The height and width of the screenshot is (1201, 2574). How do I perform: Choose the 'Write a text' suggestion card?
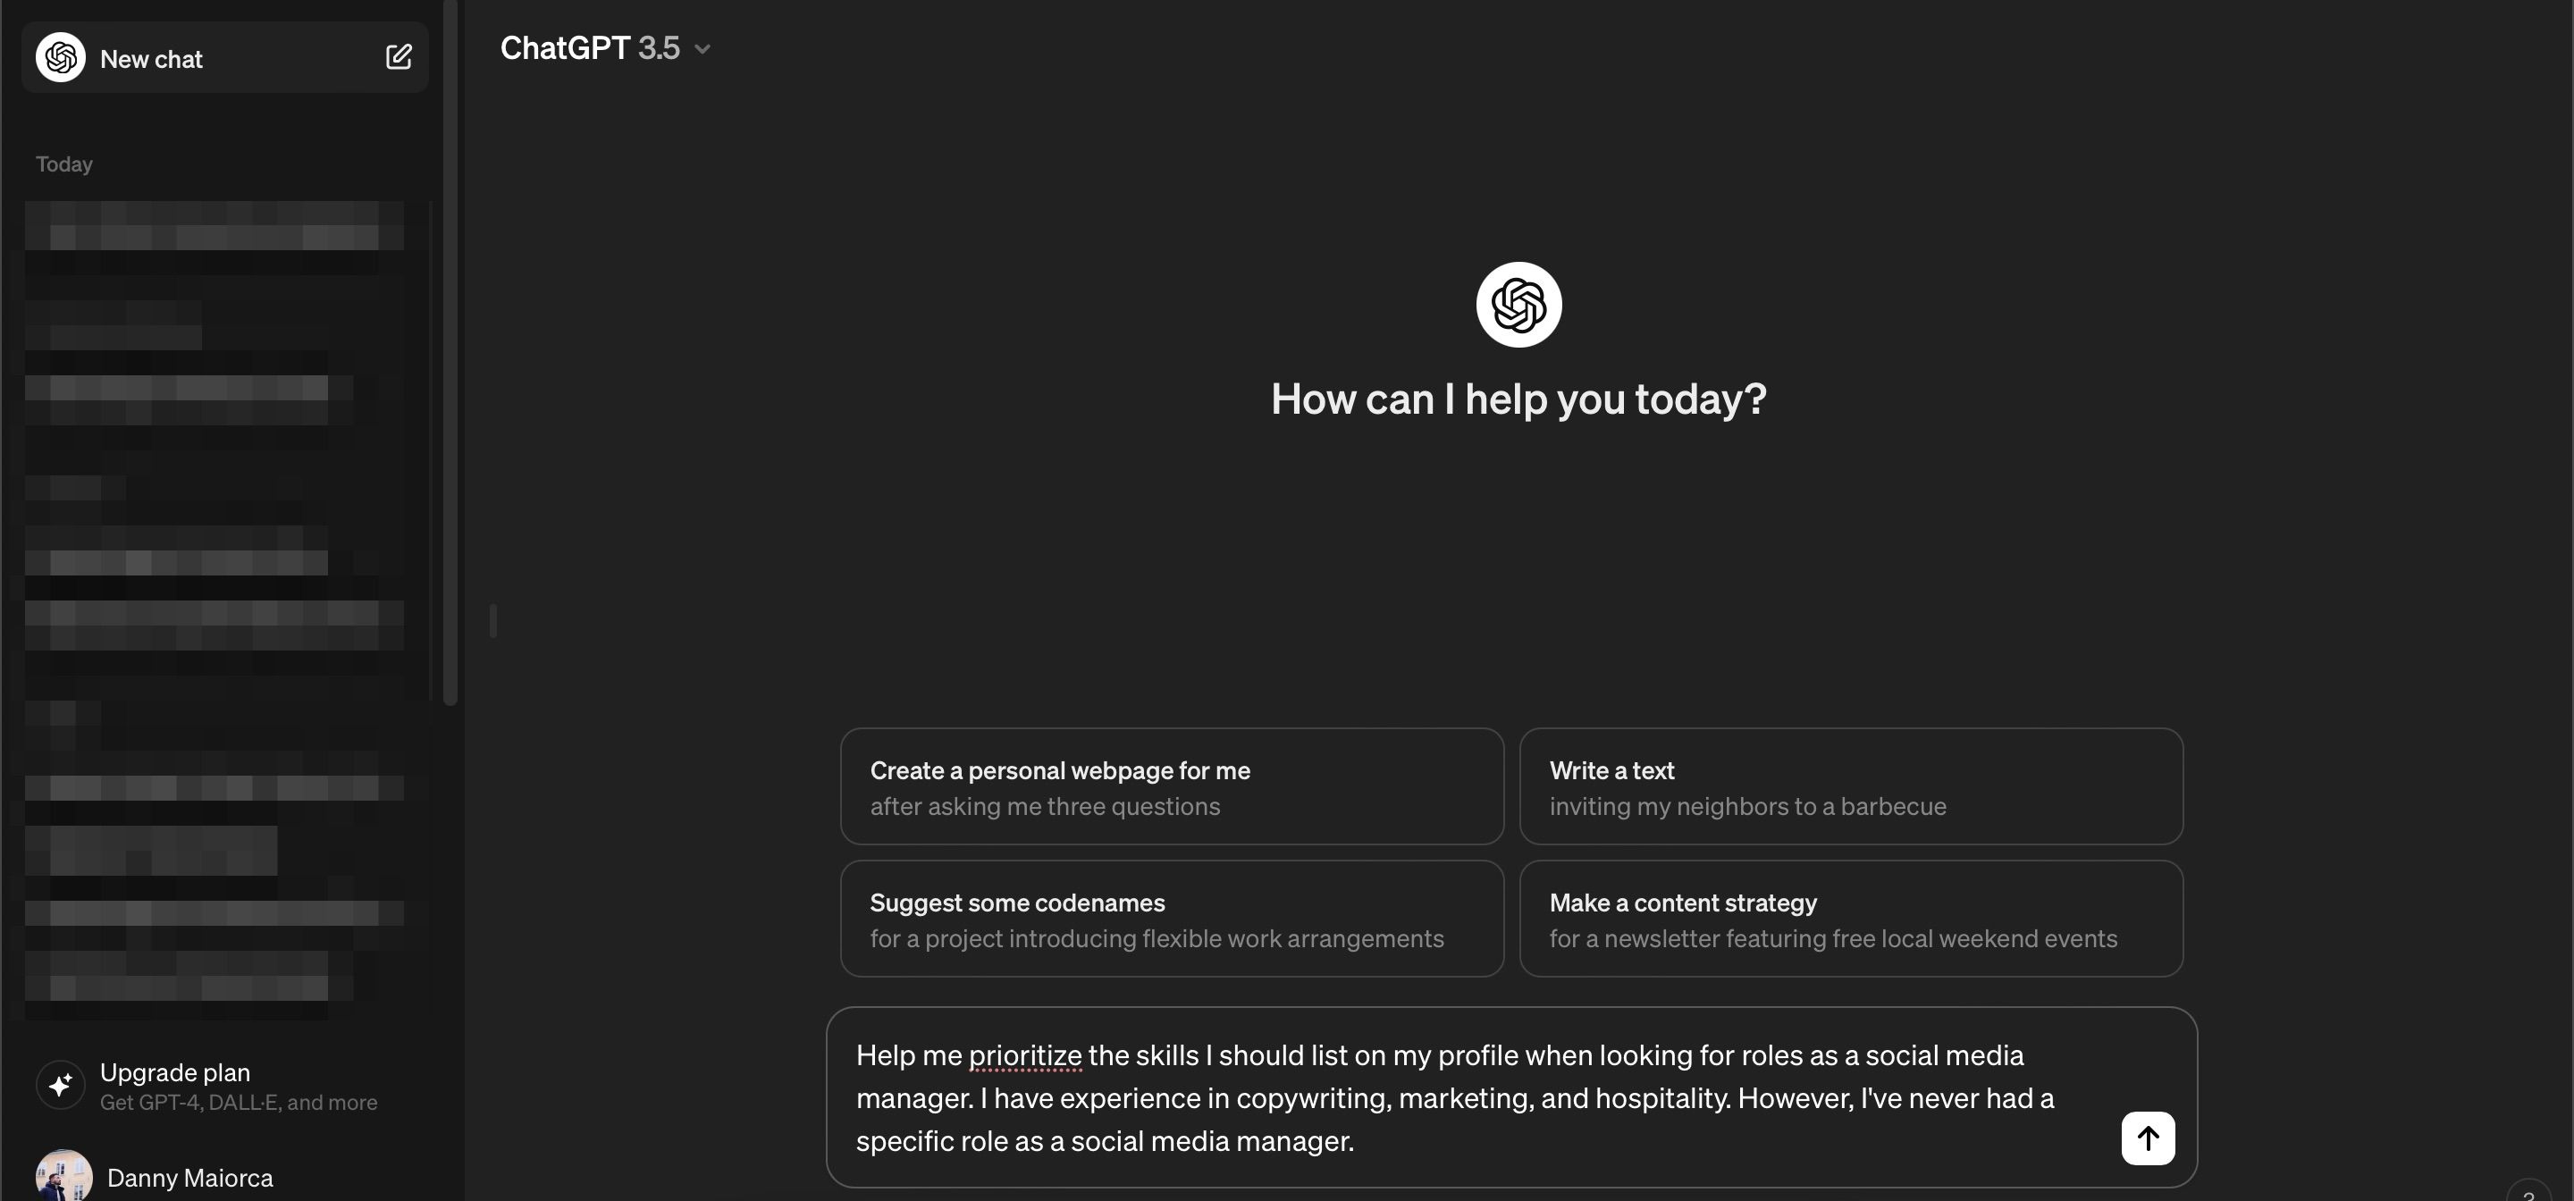(1852, 786)
